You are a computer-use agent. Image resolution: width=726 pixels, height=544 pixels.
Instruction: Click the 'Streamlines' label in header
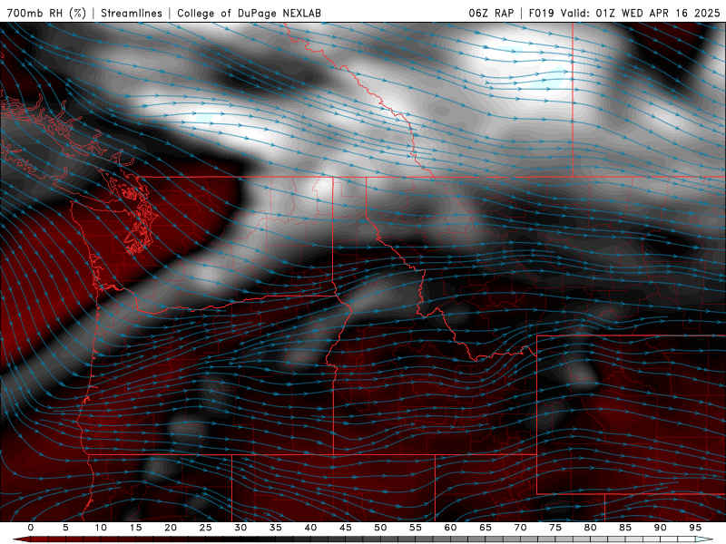tap(132, 13)
